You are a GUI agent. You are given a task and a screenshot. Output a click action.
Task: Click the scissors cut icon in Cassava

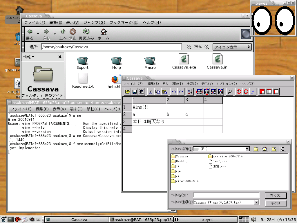[151, 92]
